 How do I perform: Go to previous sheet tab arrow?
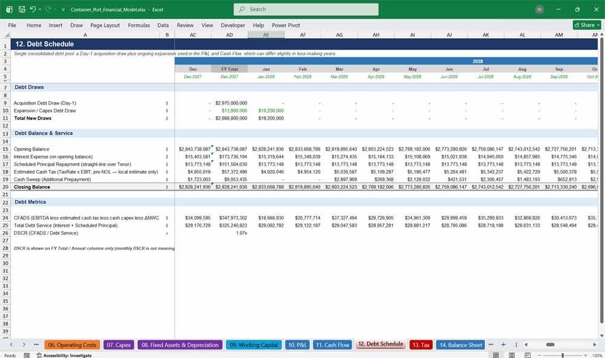pyautogui.click(x=11, y=345)
